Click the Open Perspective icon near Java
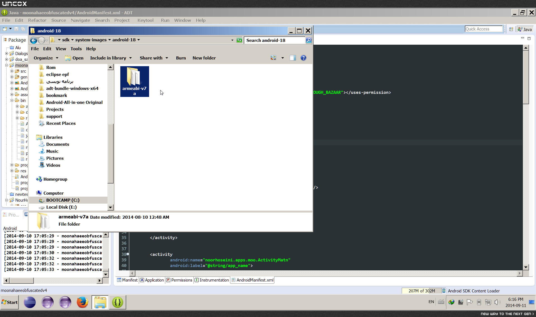Viewport: 536px width, 317px height. point(511,29)
